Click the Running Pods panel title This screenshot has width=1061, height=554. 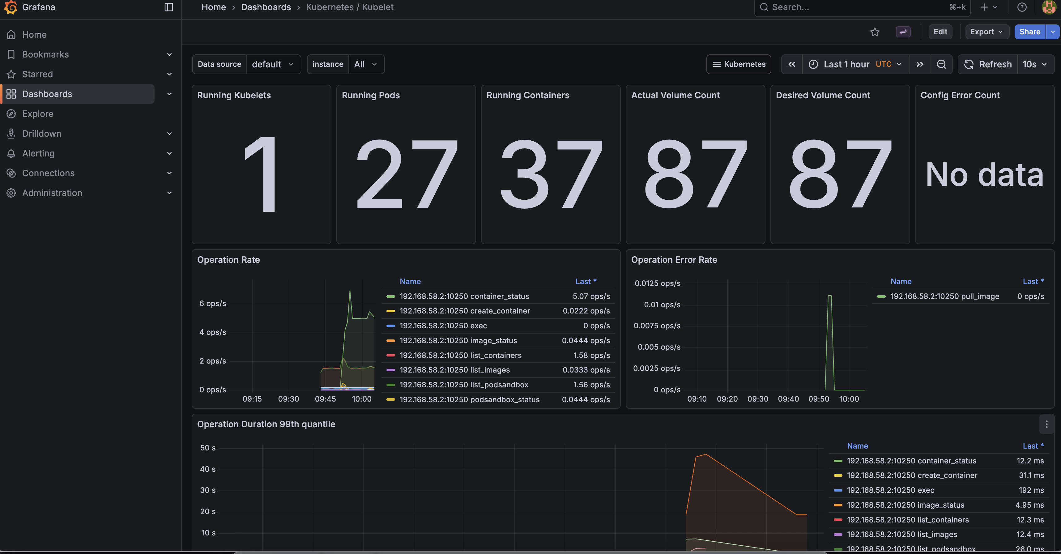point(370,95)
